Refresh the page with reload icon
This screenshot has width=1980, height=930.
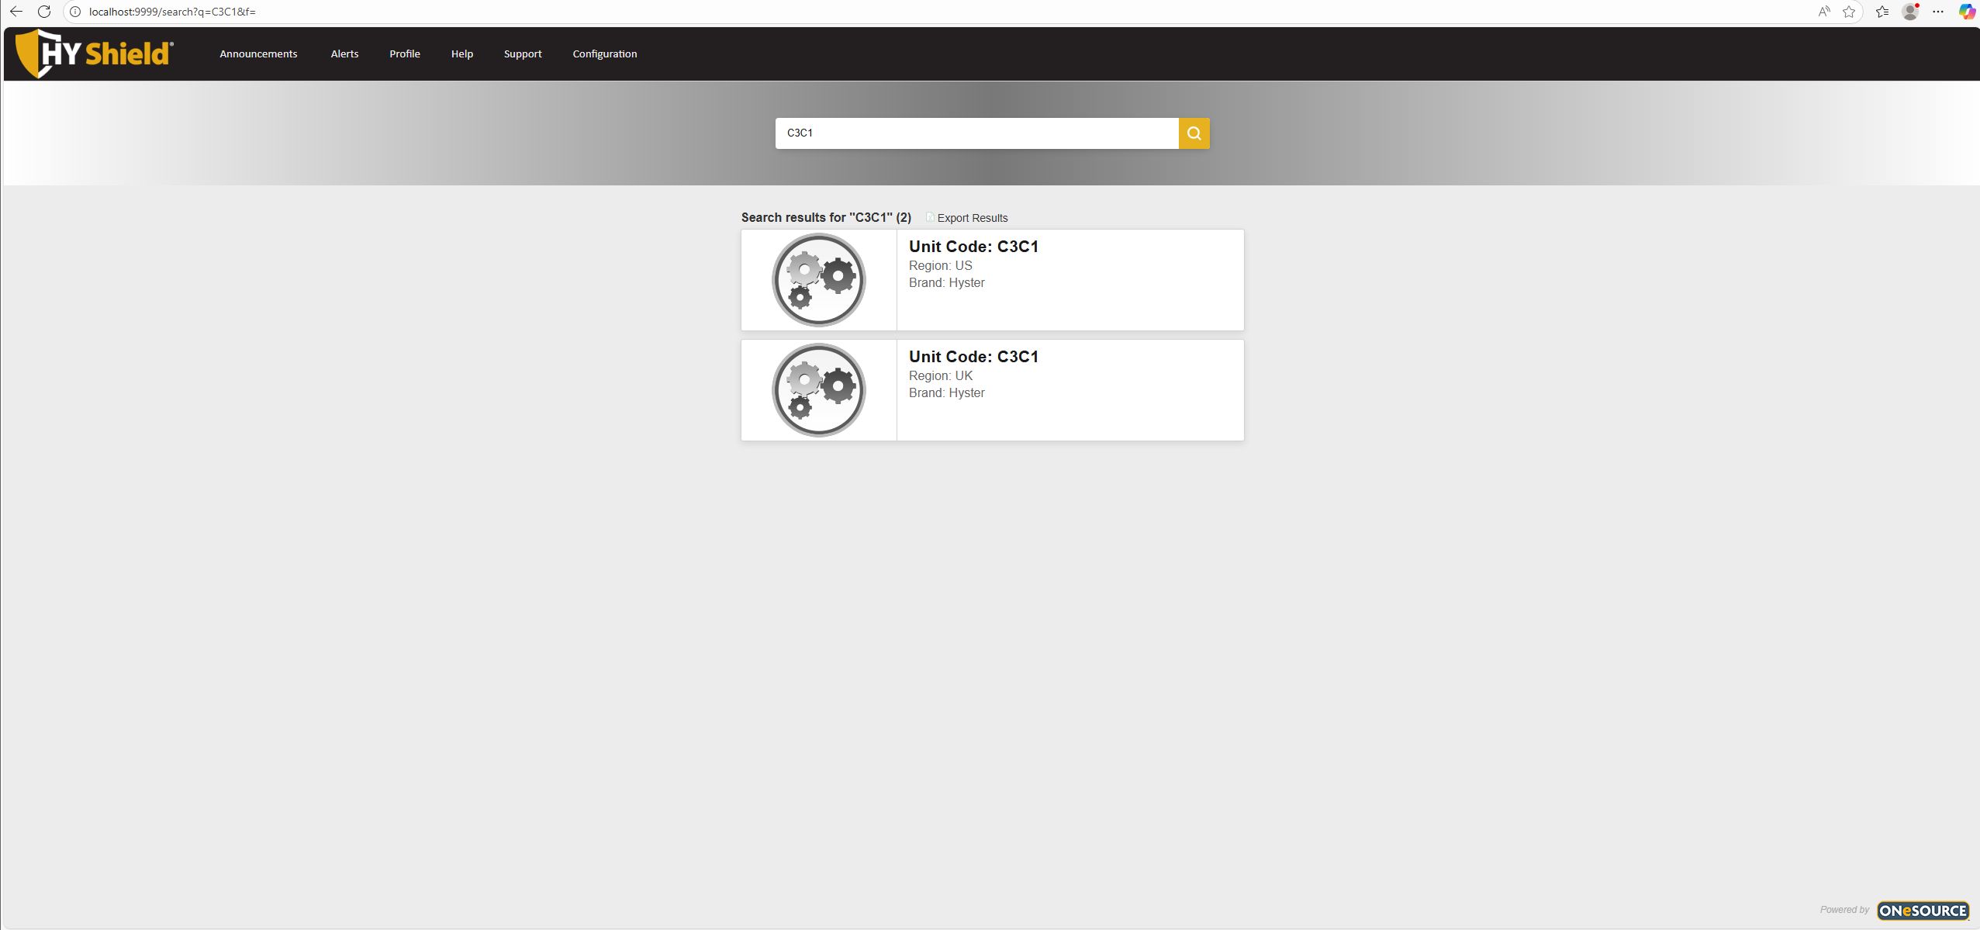[x=44, y=12]
